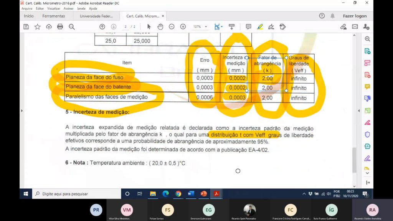
Task: Select the Hand pan tool
Action: (160, 27)
